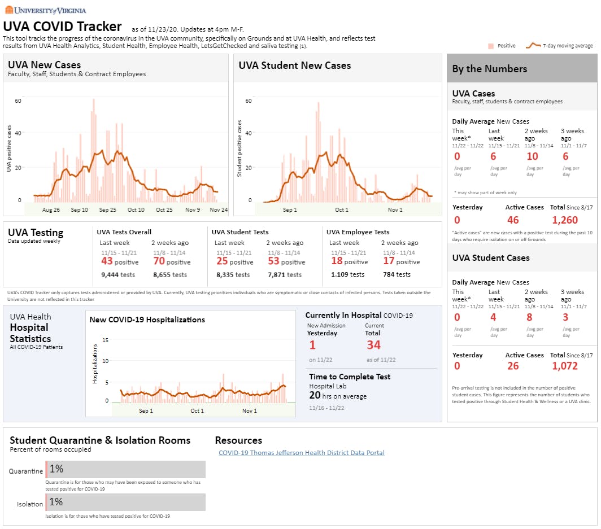
Task: Open the Thomas Jefferson Health District Data Portal link
Action: click(x=301, y=453)
